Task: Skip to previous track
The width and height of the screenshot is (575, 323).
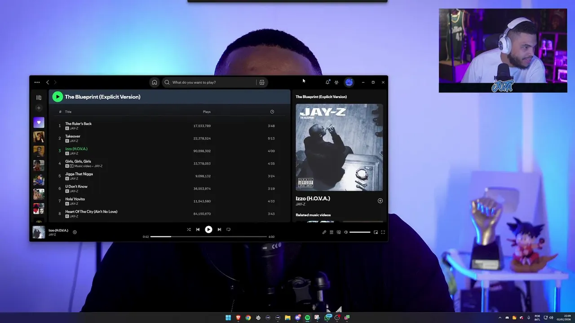Action: pyautogui.click(x=198, y=229)
